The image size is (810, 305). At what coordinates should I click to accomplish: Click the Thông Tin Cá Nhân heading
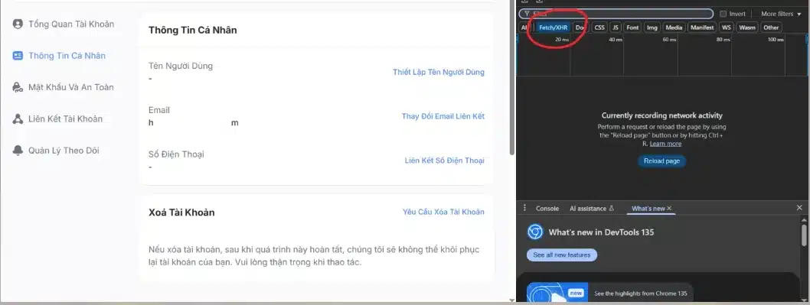coord(193,30)
